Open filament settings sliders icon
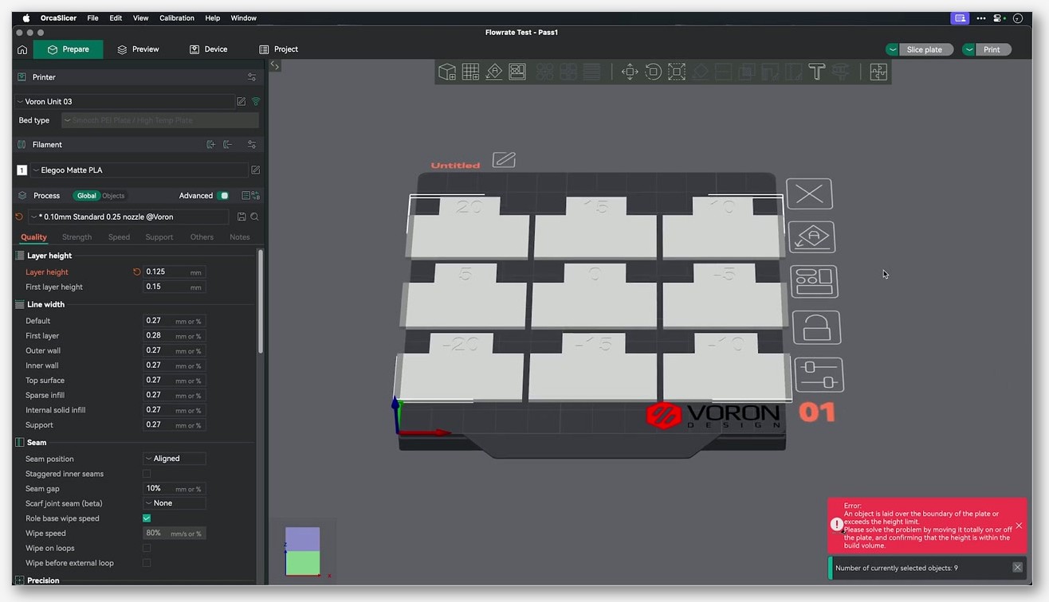 pos(252,145)
